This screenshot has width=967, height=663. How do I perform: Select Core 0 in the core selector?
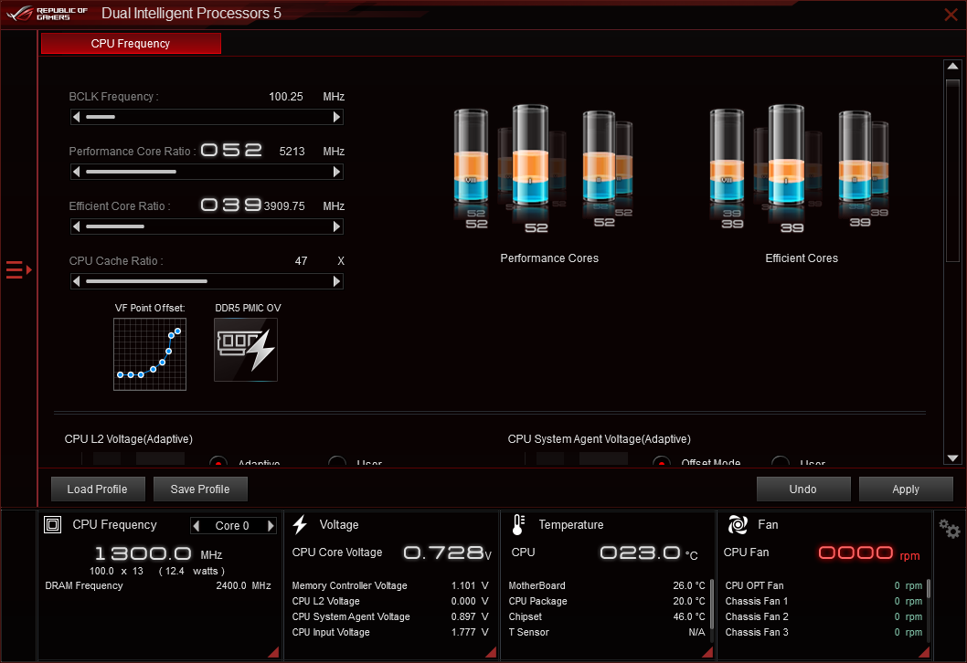232,524
